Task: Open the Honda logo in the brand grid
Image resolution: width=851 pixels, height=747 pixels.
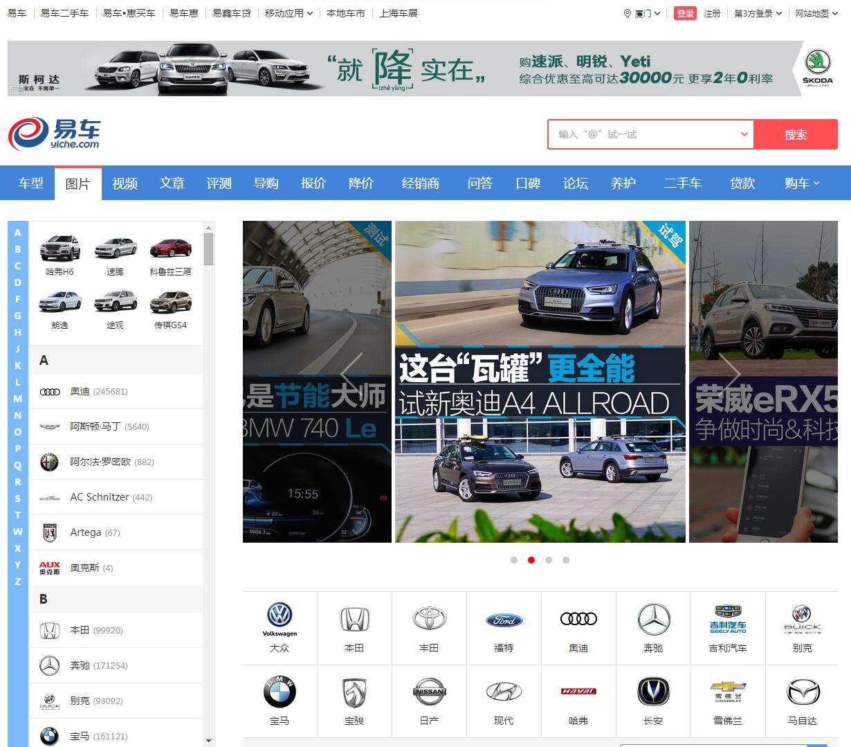Action: [354, 628]
